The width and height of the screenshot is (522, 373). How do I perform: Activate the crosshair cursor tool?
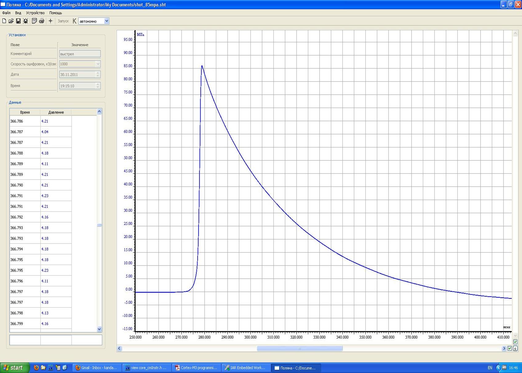tap(50, 21)
